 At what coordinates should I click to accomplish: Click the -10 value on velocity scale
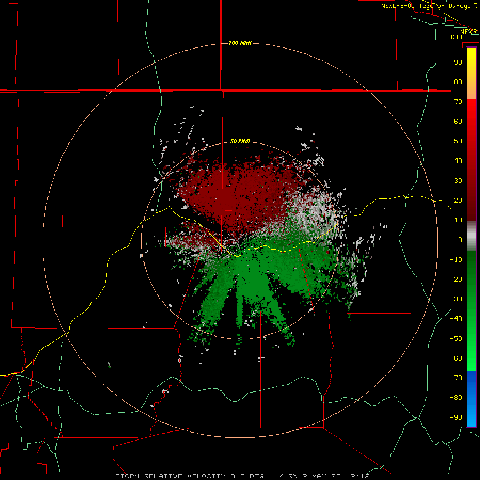pyautogui.click(x=456, y=260)
